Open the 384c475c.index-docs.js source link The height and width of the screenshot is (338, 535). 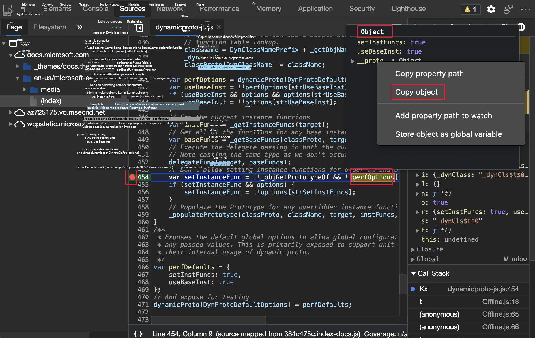pyautogui.click(x=322, y=334)
